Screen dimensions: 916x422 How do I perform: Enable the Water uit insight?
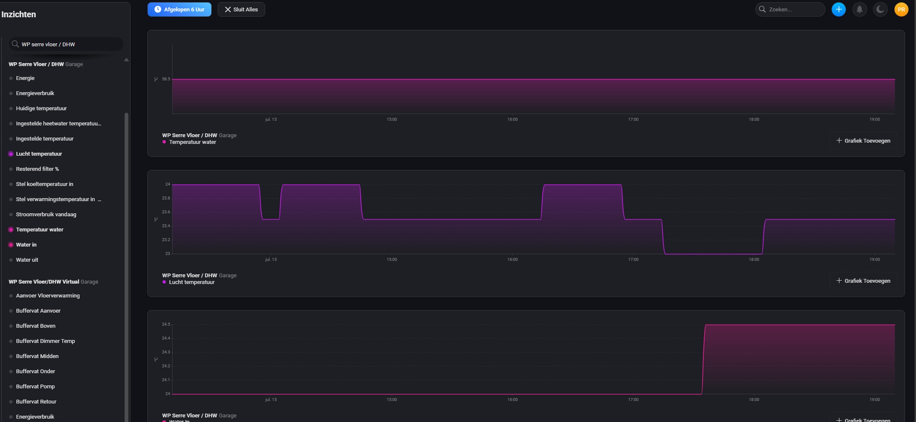27,260
